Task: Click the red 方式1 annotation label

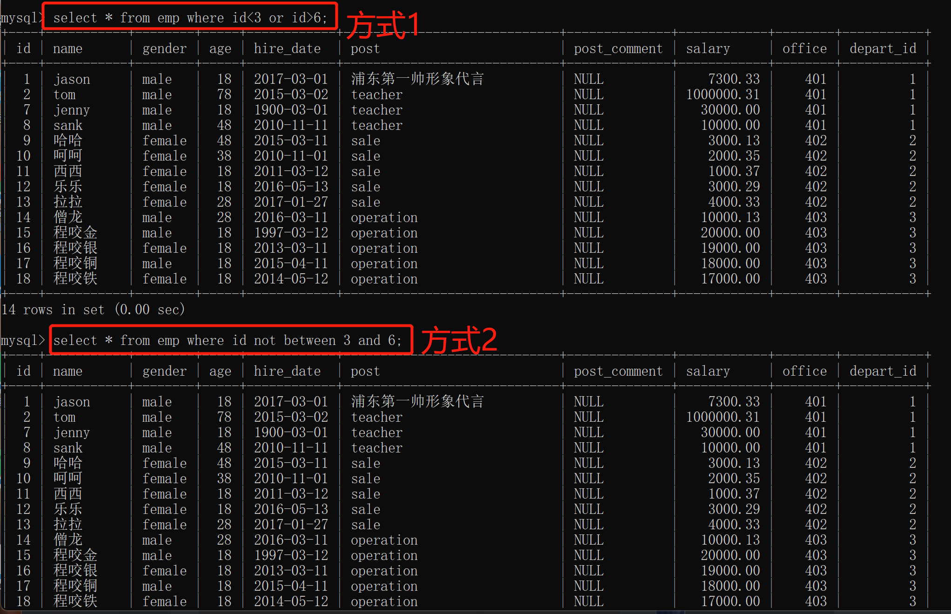Action: click(383, 24)
